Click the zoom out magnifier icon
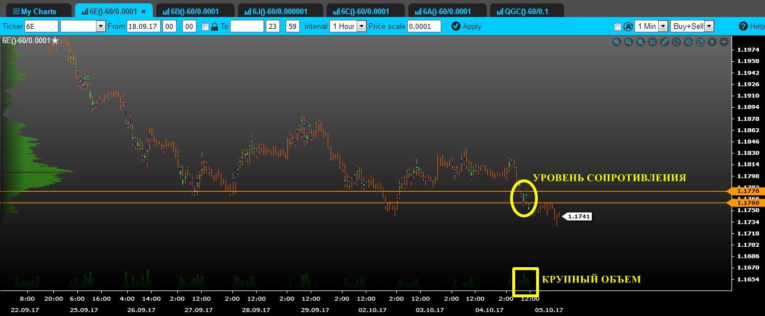765x316 pixels. [x=641, y=42]
